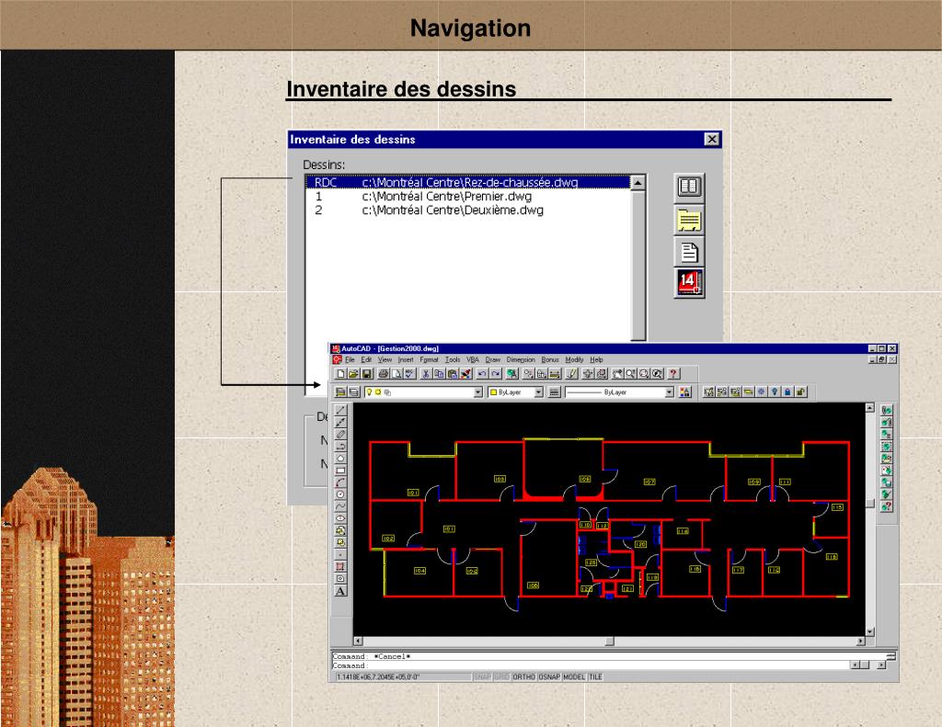Select the Line draw tool
Image resolution: width=942 pixels, height=727 pixels.
[x=340, y=410]
